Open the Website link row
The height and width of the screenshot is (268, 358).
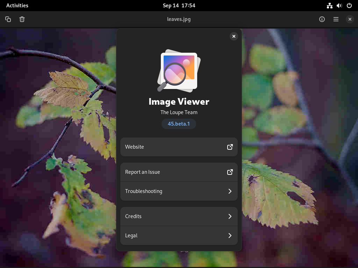(x=179, y=147)
